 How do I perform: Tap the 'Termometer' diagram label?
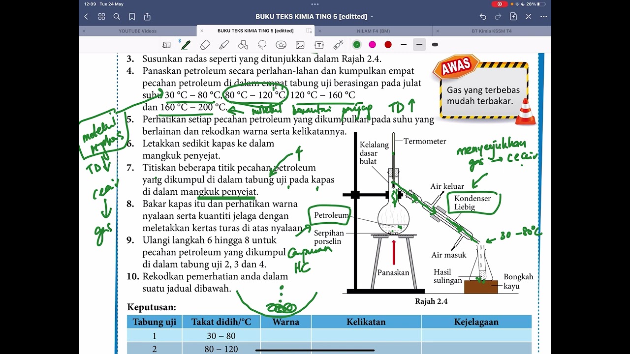425,141
